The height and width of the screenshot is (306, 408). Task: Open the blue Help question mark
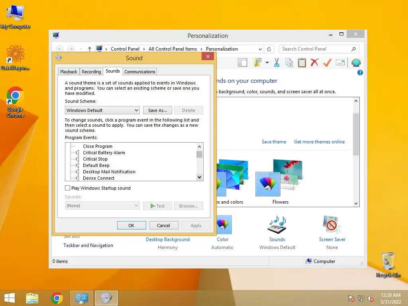pyautogui.click(x=360, y=73)
